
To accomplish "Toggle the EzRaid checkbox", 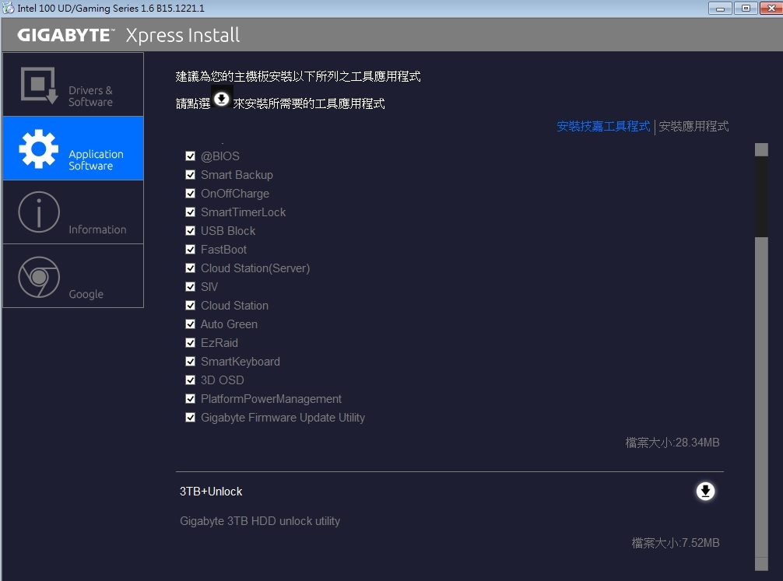I will 190,342.
